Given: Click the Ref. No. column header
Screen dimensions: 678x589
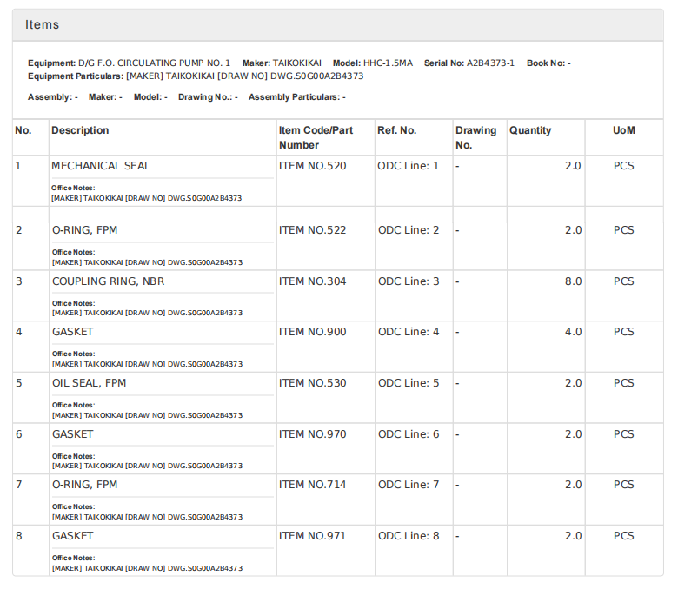Looking at the screenshot, I should click(396, 130).
